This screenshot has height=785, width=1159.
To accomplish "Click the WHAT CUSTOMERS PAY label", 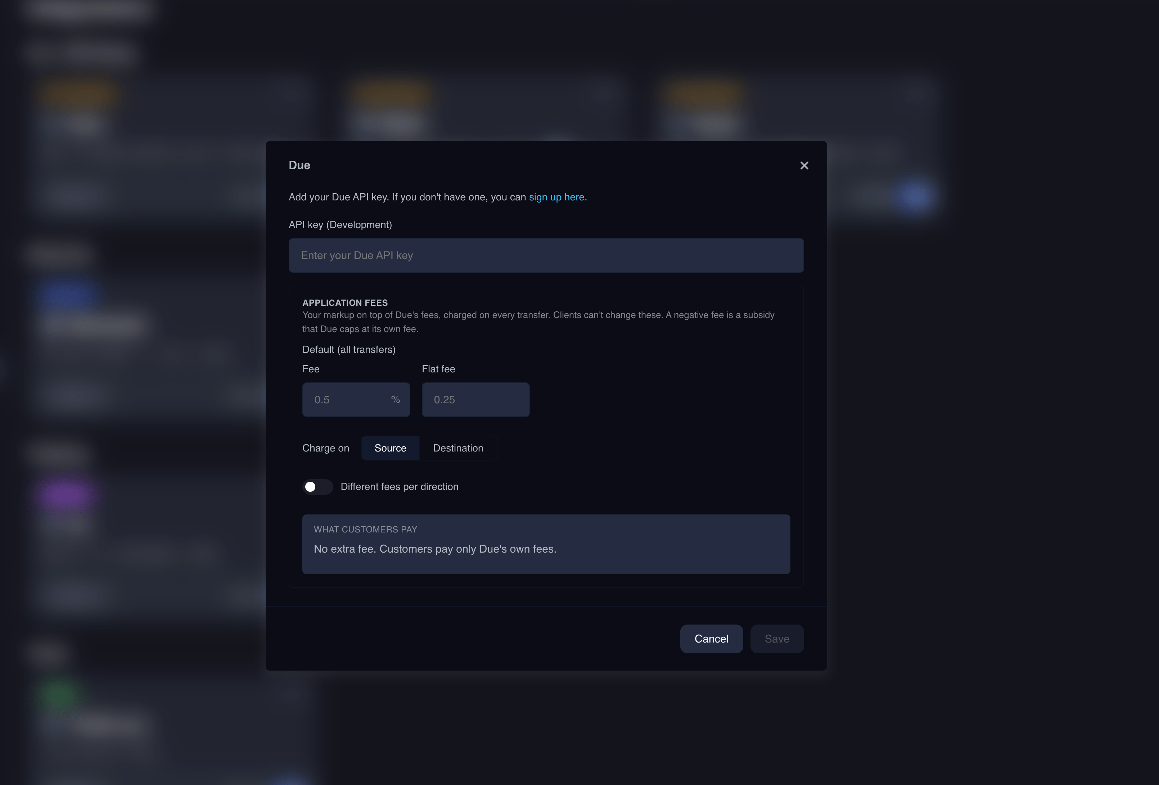I will 365,530.
